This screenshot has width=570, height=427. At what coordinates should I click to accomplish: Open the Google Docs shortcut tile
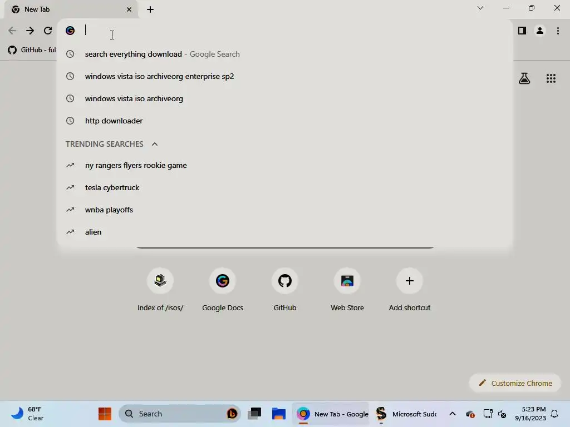tap(223, 290)
